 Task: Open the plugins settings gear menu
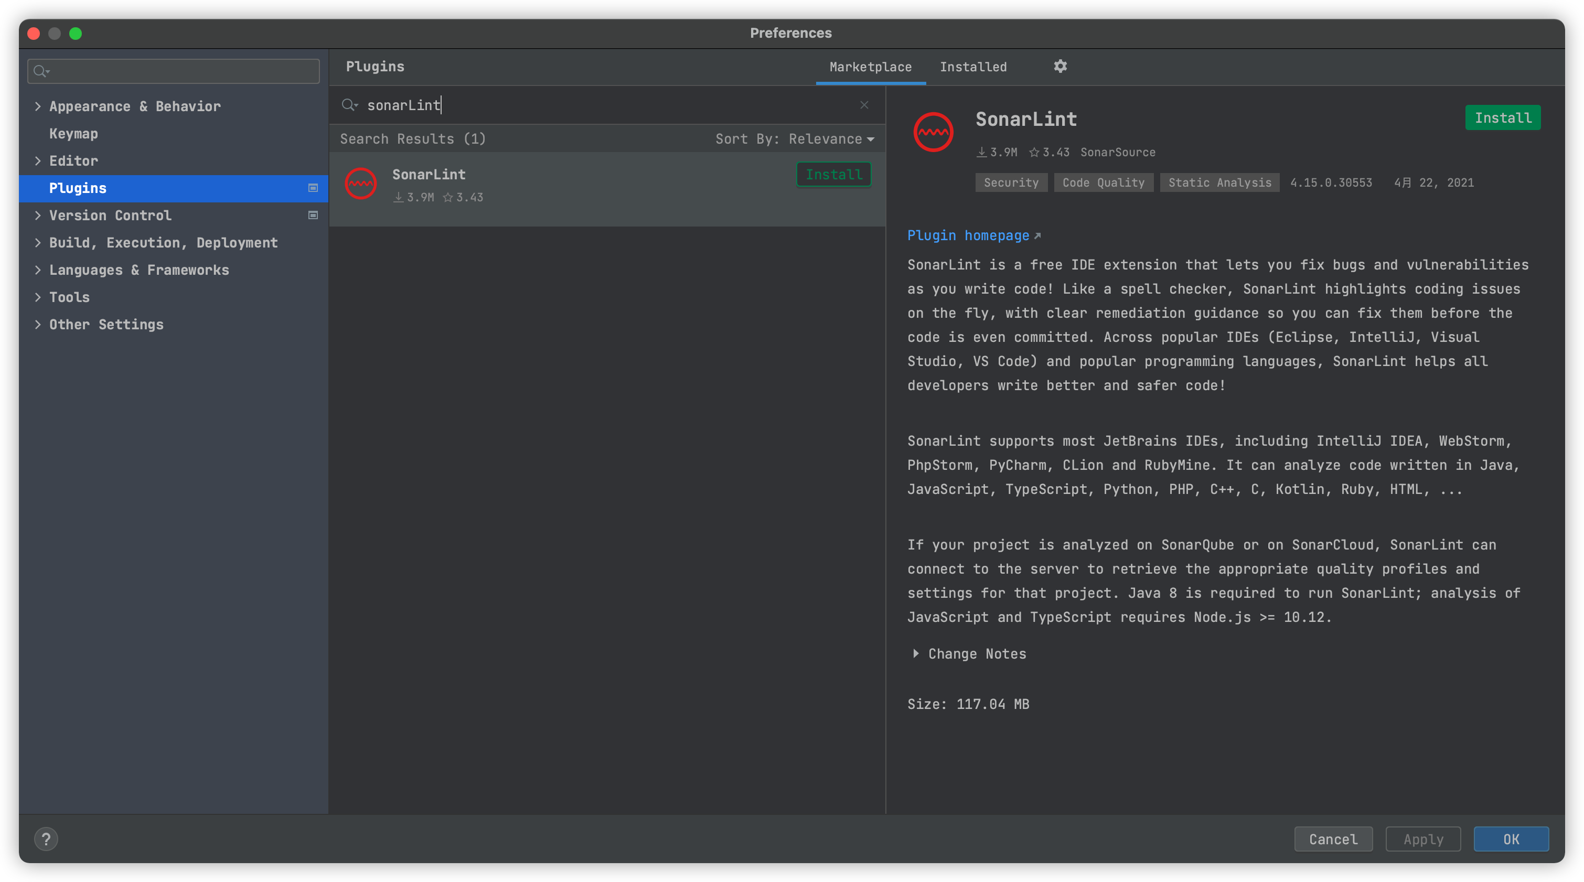click(1060, 67)
